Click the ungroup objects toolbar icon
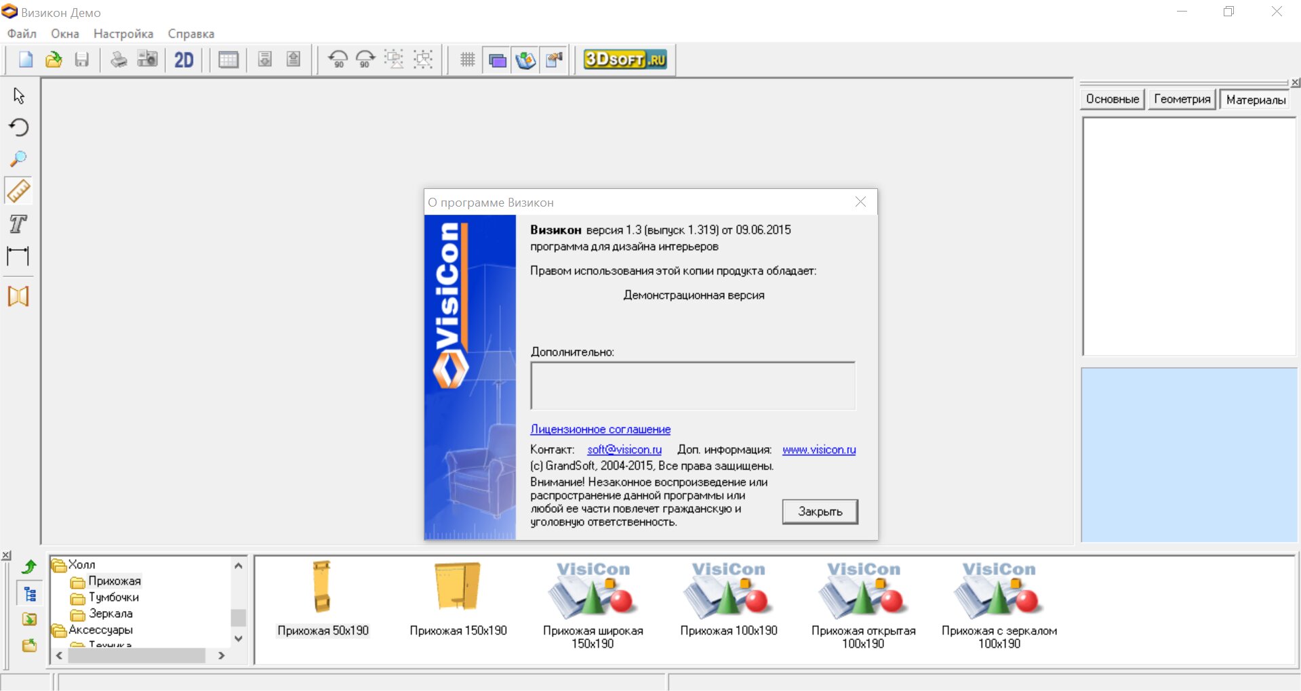Viewport: 1301px width, 691px height. [x=423, y=60]
